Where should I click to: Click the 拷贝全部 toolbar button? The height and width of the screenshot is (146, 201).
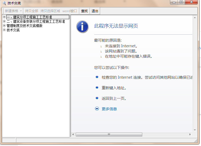[32, 11]
